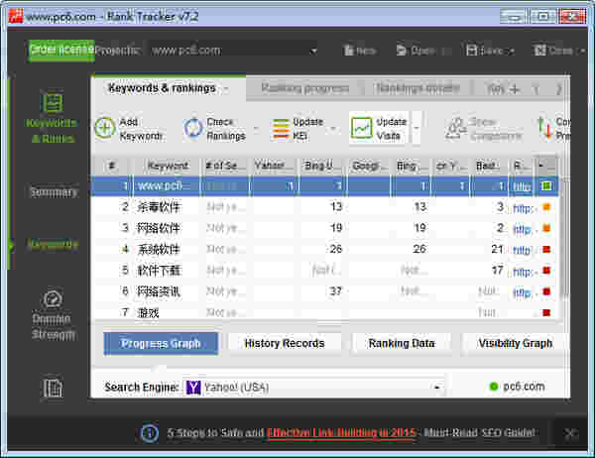Open the Projects dropdown showing www.pc6.com

[x=233, y=51]
